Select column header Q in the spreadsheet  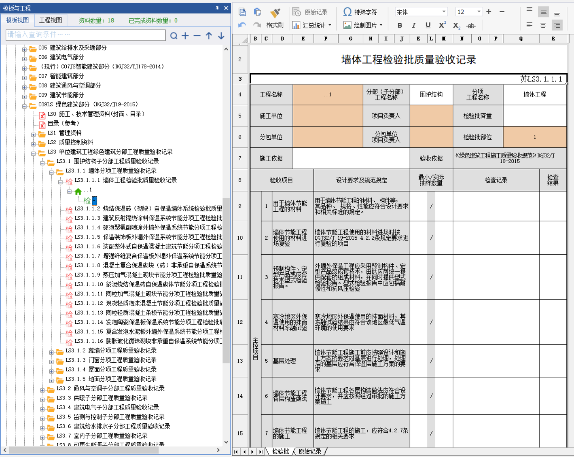pyautogui.click(x=521, y=39)
